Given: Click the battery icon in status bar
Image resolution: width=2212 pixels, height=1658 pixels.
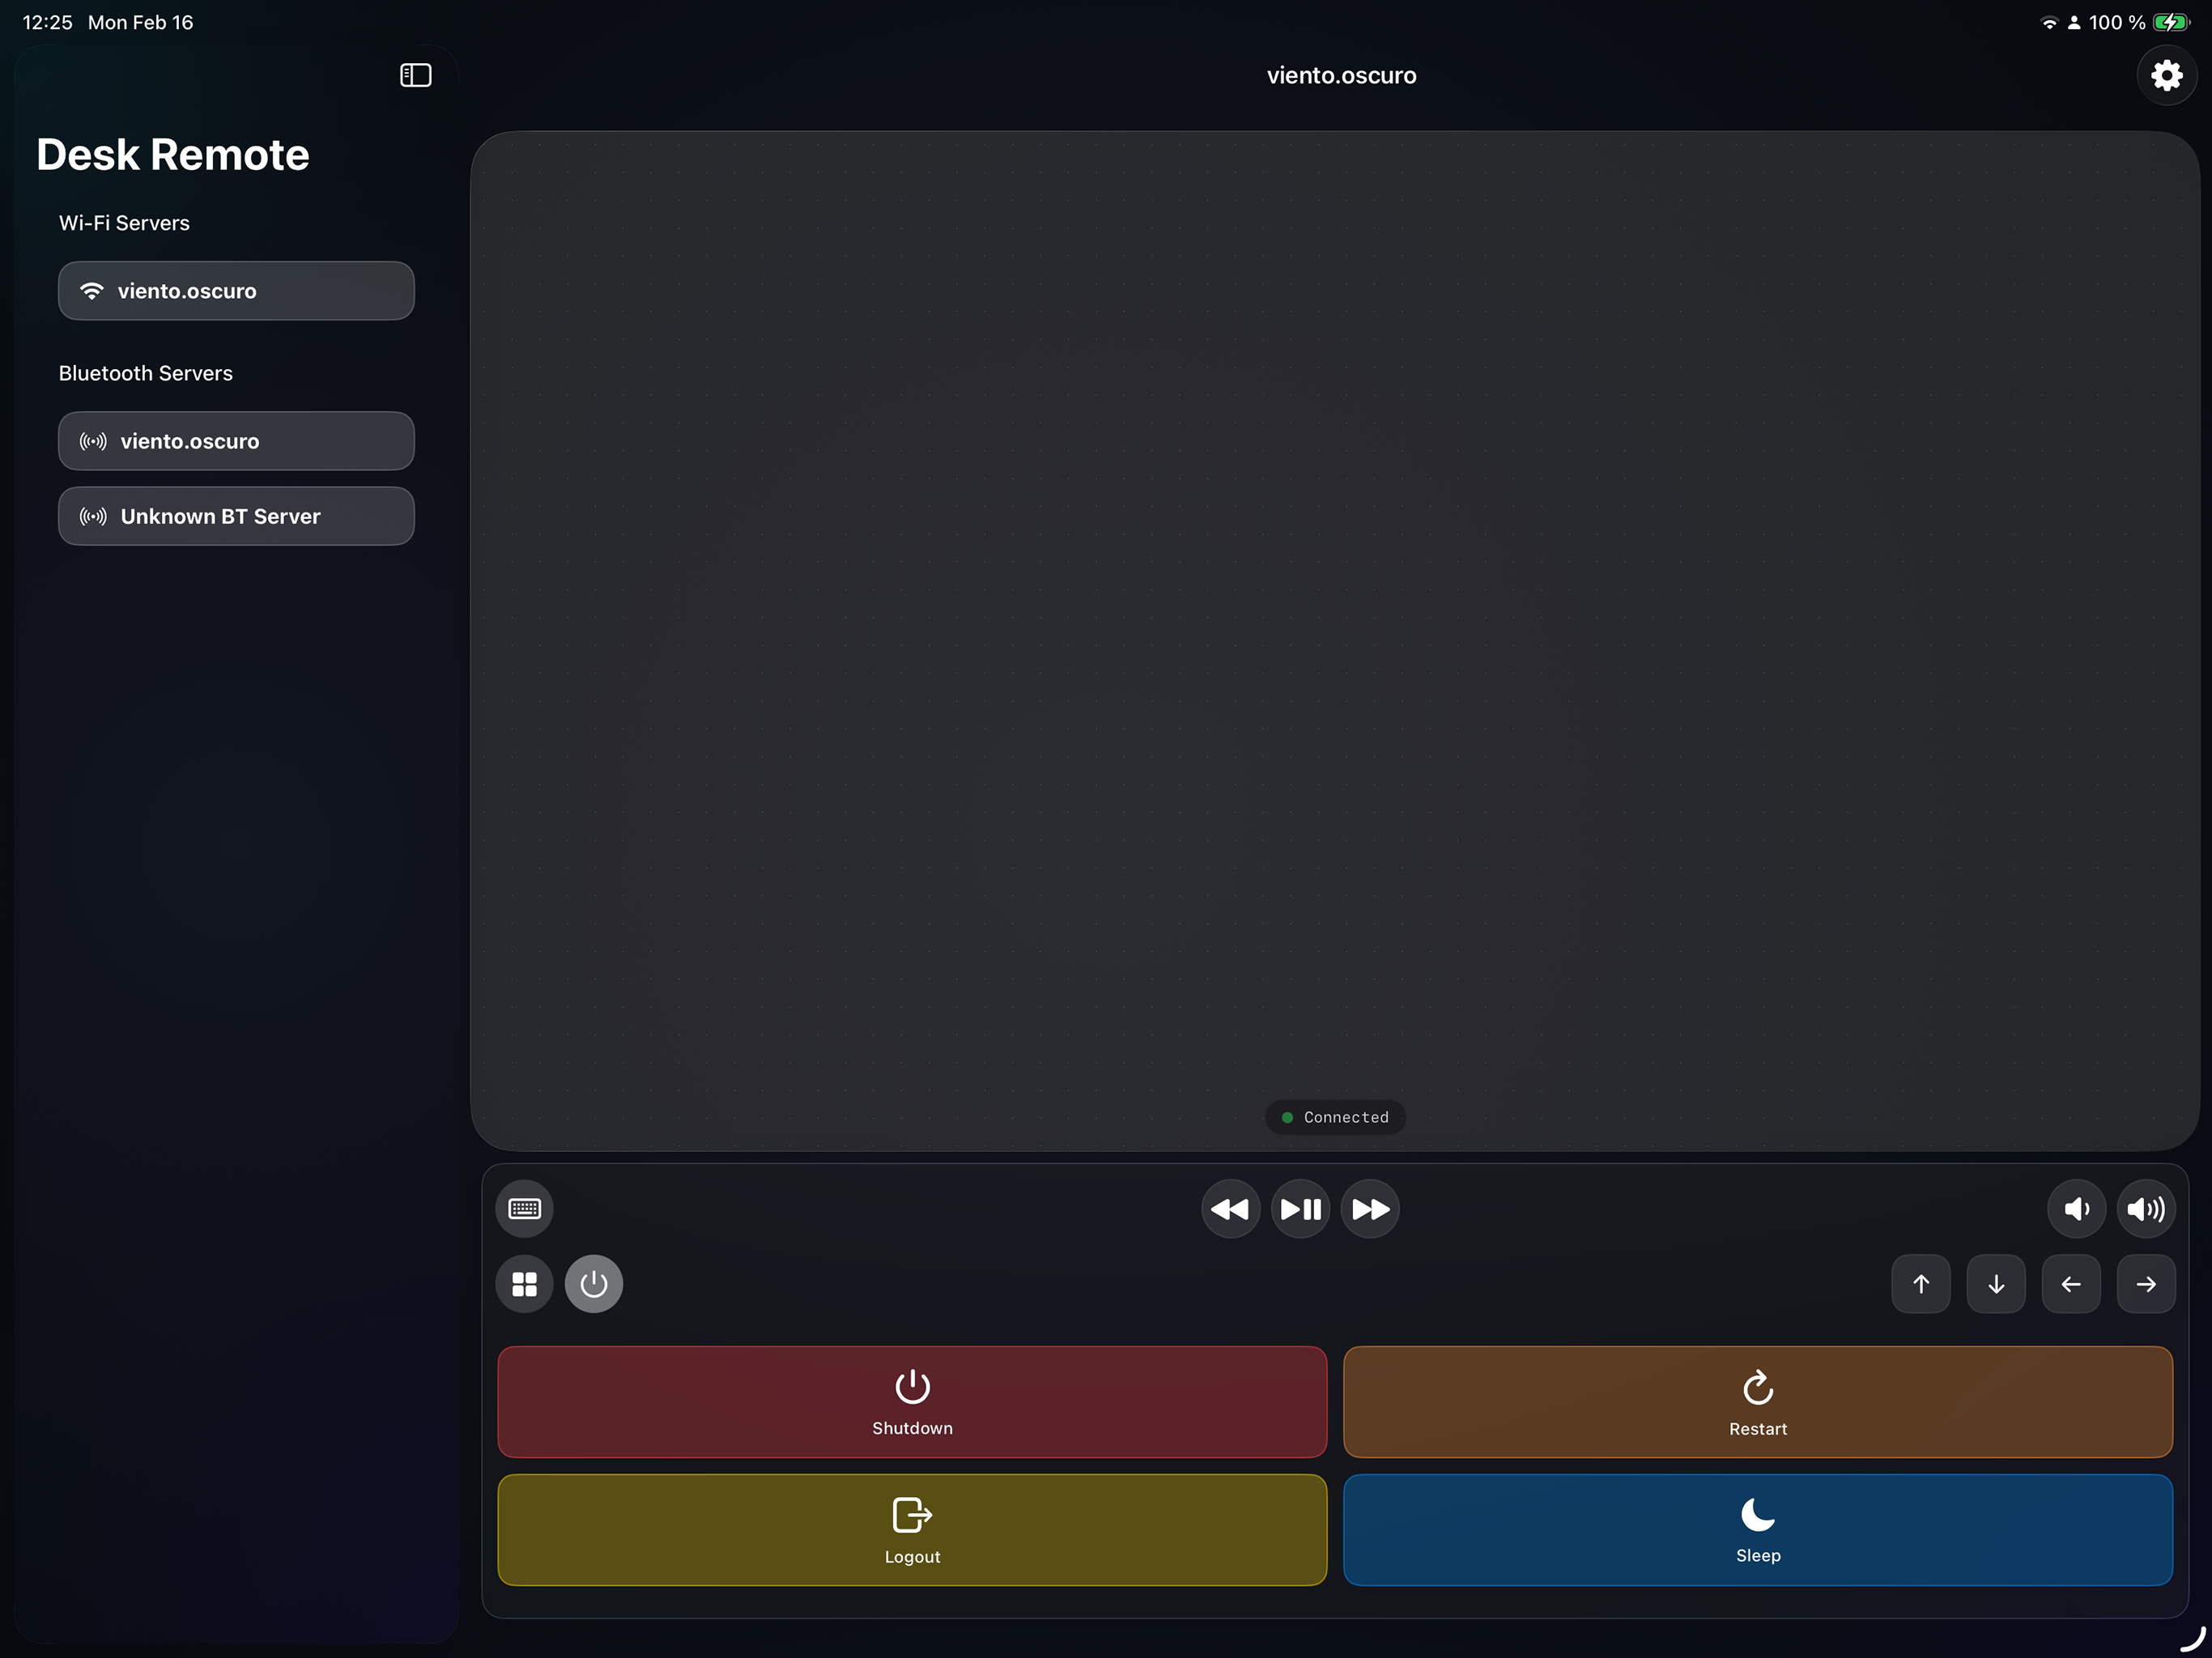Looking at the screenshot, I should [x=2171, y=22].
